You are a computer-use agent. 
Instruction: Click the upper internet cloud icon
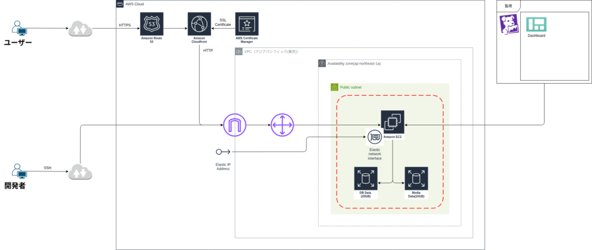tap(80, 28)
